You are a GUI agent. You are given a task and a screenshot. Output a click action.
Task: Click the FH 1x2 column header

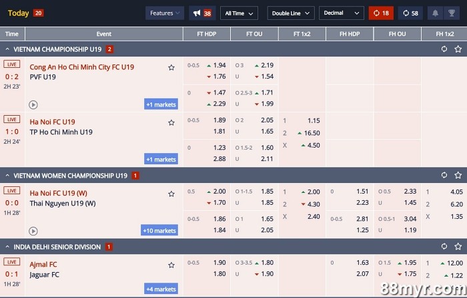tap(445, 34)
